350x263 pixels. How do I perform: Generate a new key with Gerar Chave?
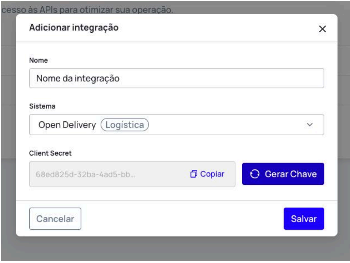click(x=283, y=174)
